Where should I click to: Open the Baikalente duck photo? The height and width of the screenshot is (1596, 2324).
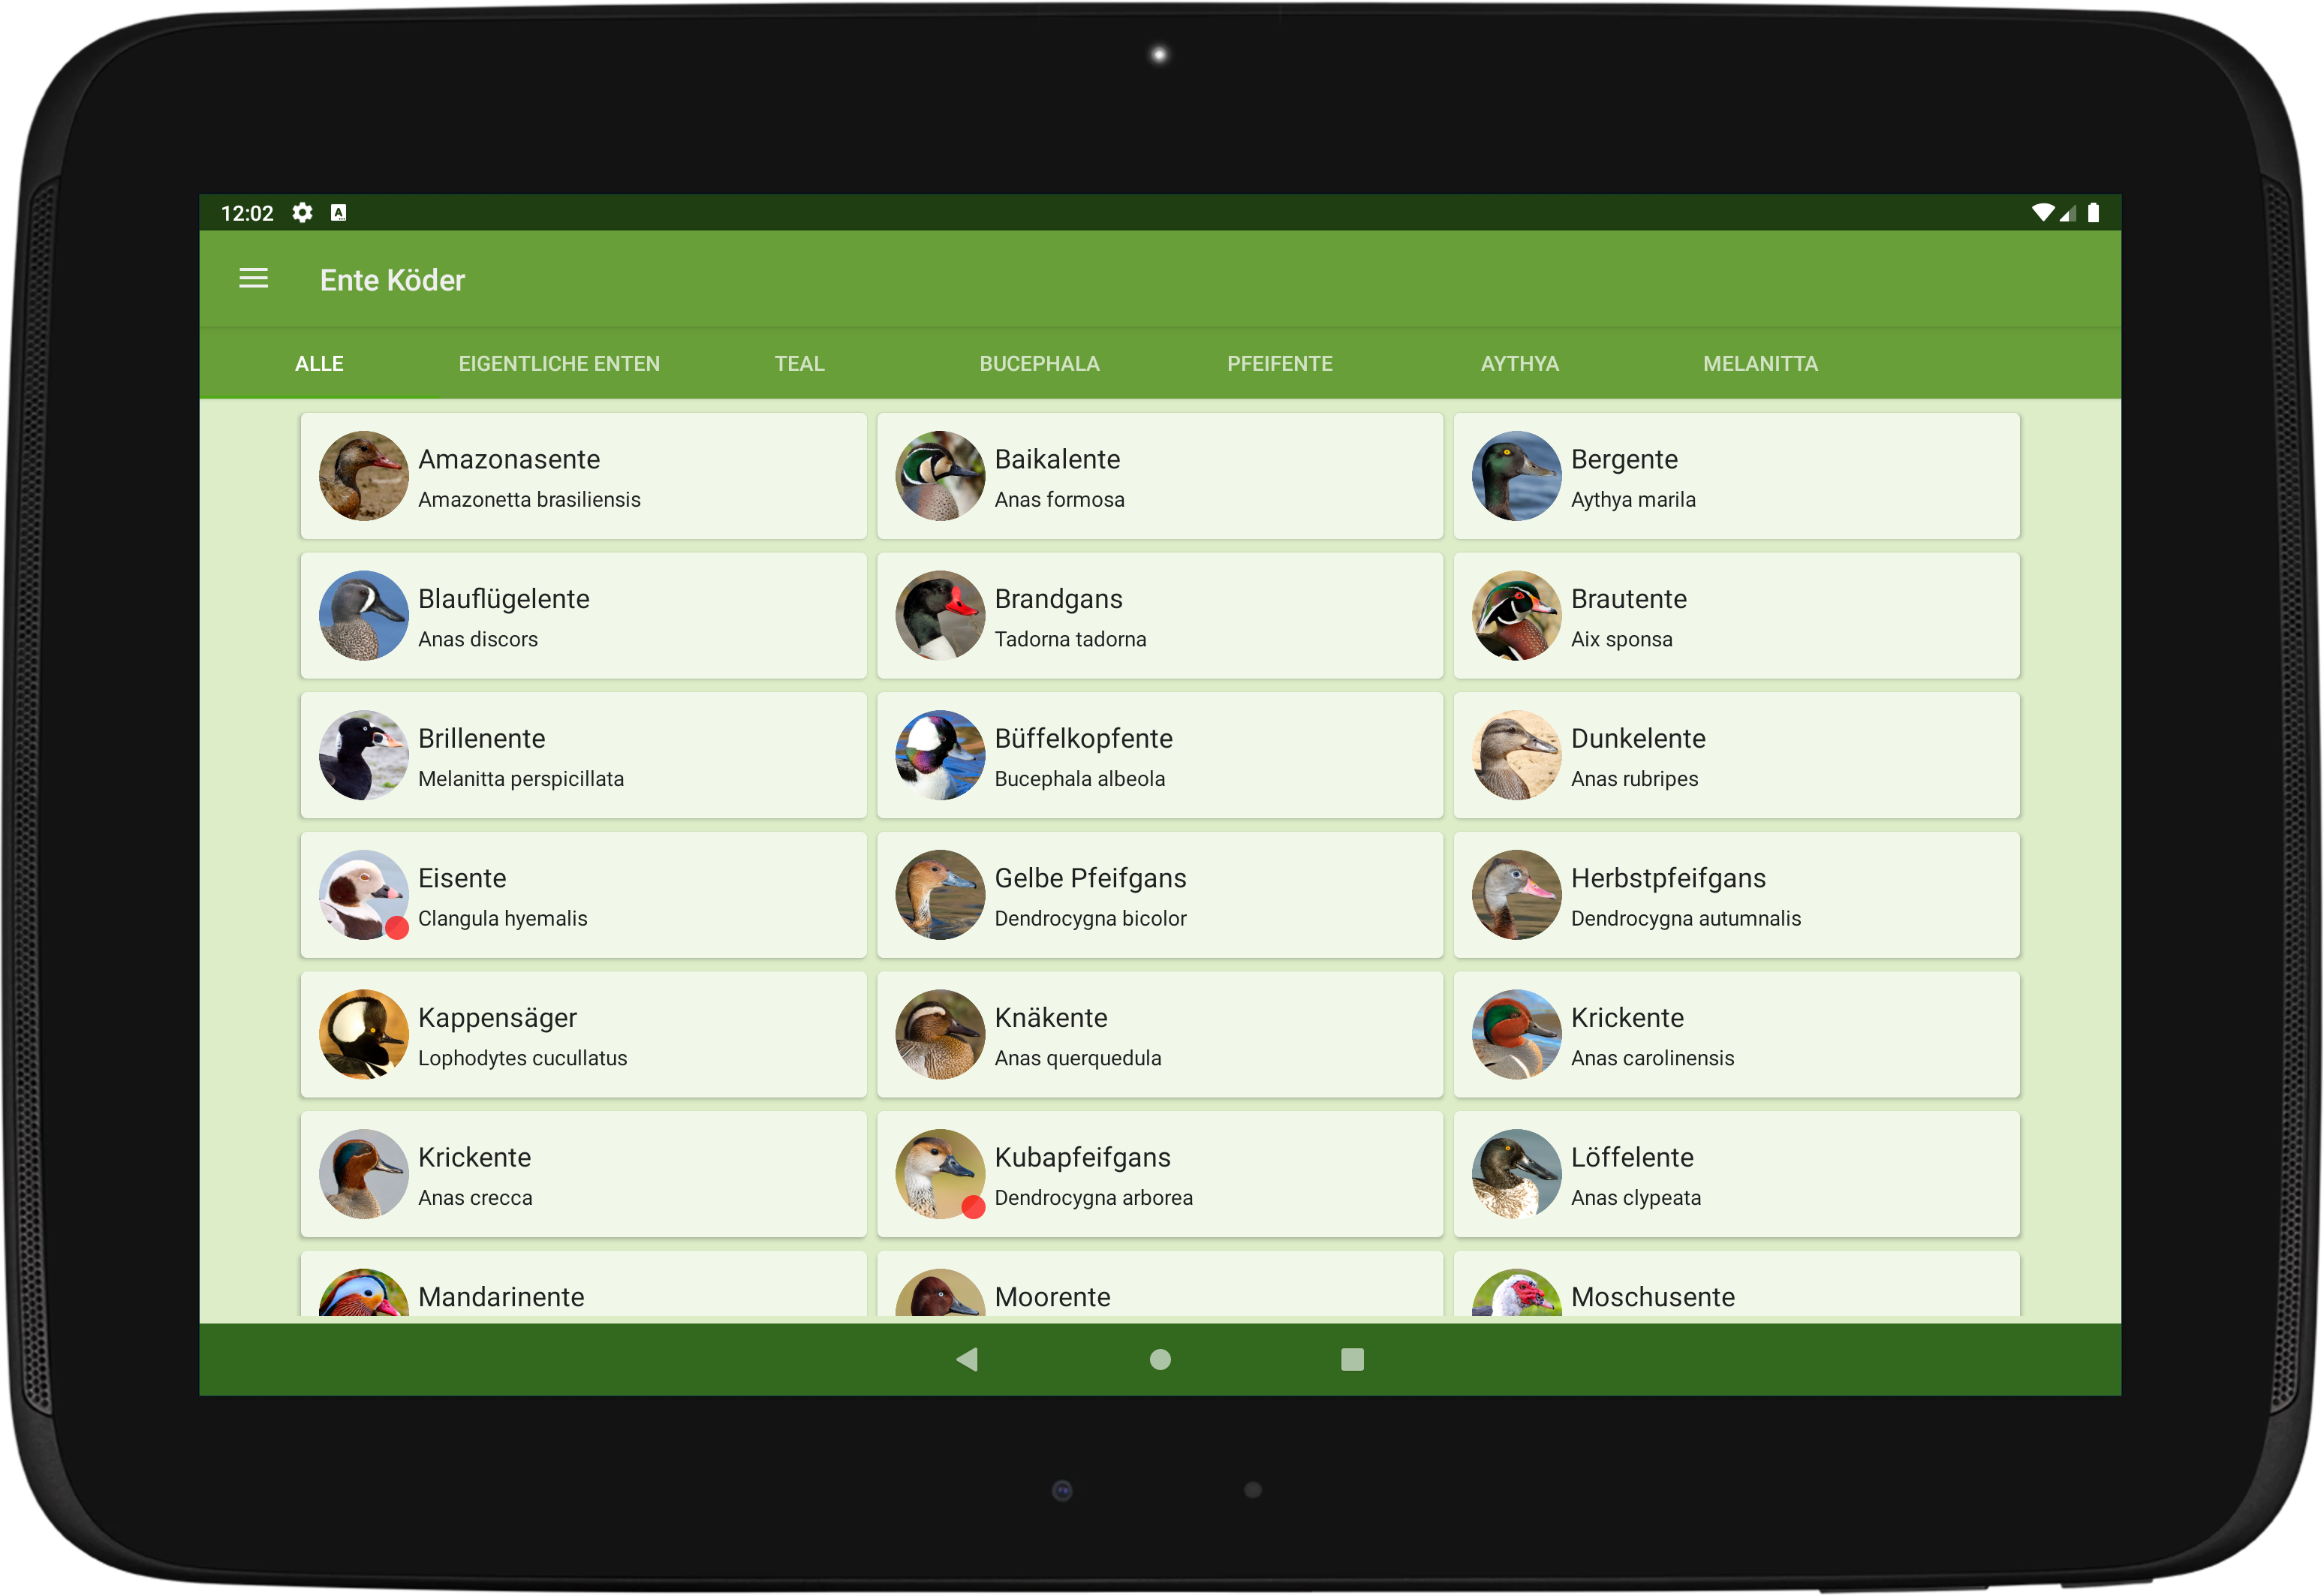coord(940,476)
